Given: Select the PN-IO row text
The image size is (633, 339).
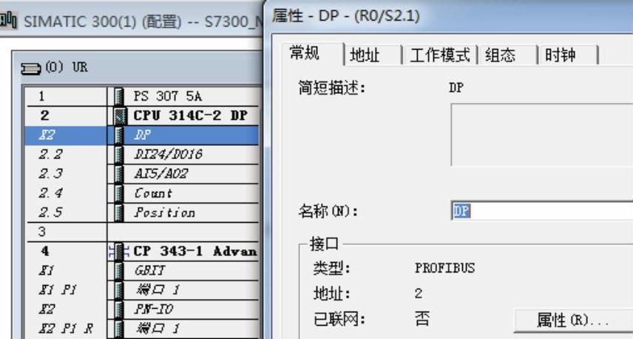Looking at the screenshot, I should [153, 309].
